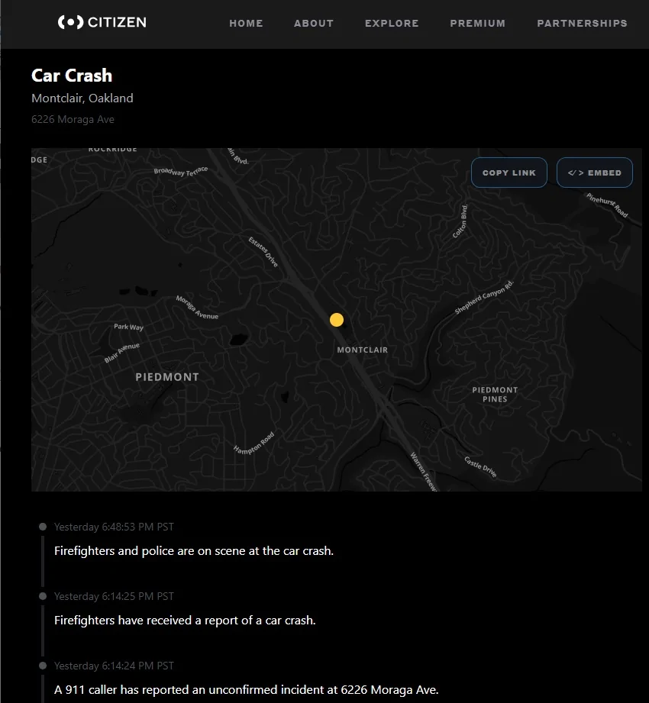
Task: Click the Yesterday 6:14:25 PM PST timestamp
Action: pyautogui.click(x=114, y=596)
